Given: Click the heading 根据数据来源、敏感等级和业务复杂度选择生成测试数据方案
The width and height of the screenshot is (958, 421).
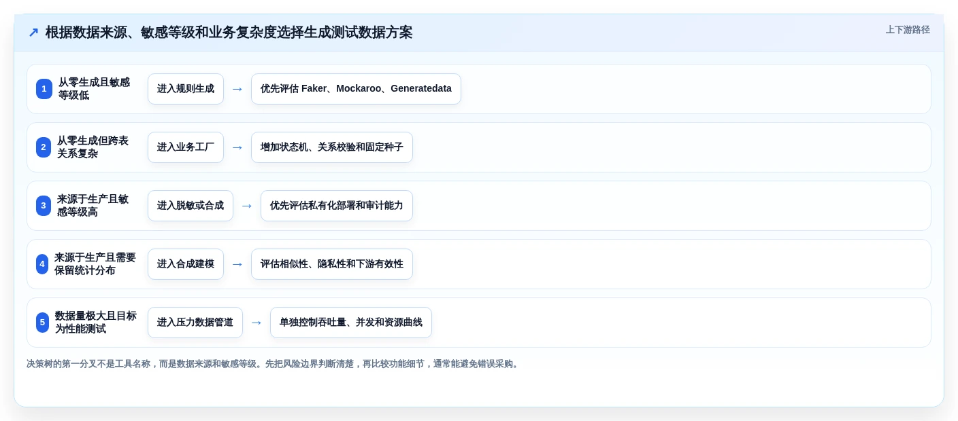Looking at the screenshot, I should coord(229,33).
